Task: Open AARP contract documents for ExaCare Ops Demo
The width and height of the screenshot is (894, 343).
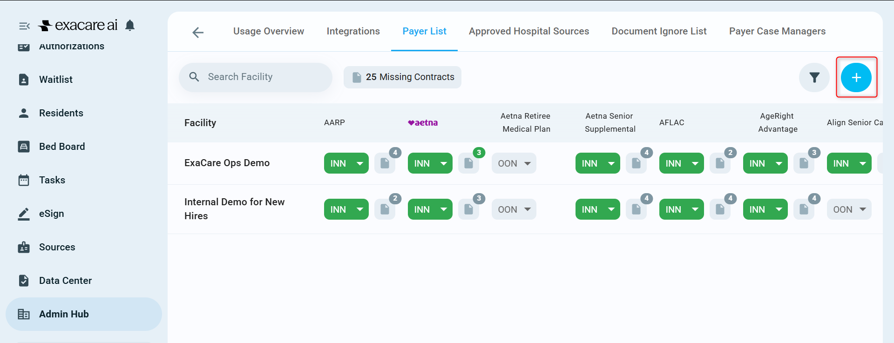Action: point(385,163)
